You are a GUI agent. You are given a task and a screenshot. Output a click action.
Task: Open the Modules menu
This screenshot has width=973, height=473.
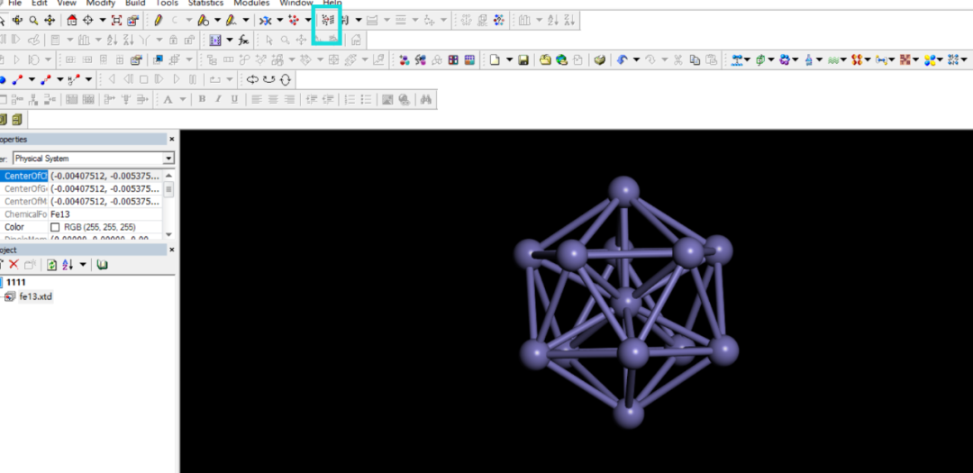click(251, 3)
